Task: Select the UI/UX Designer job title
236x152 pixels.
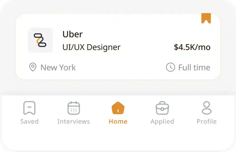Action: [91, 47]
